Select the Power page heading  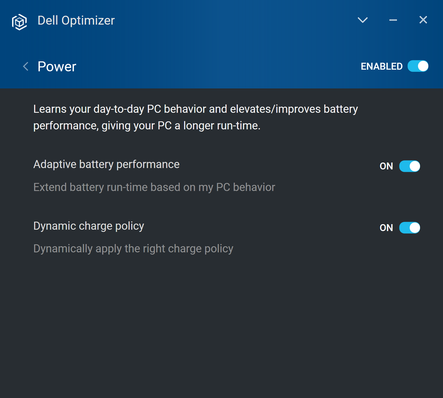57,67
